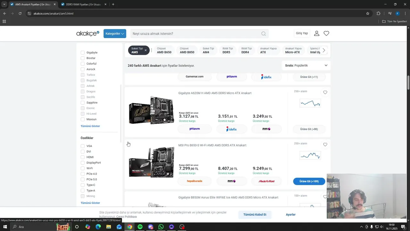Screen dimensions: 410x231
Task: Select RAM Tipi DDR4 filter chip
Action: point(247,50)
